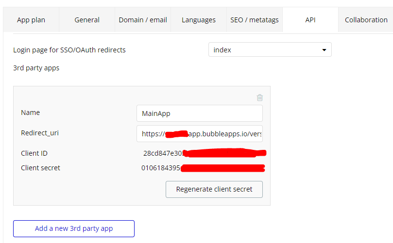Viewport: 393px width, 243px height.
Task: Click into the Redirect_uri input field
Action: (x=200, y=133)
